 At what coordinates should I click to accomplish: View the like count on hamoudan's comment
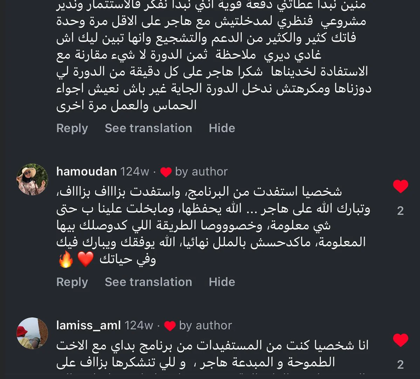coord(400,211)
